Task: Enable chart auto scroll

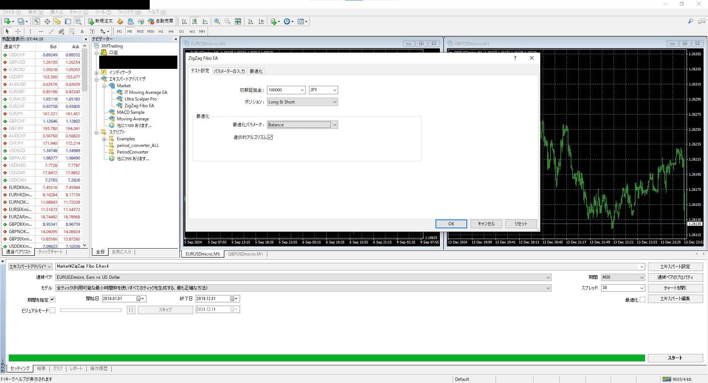Action: point(251,21)
